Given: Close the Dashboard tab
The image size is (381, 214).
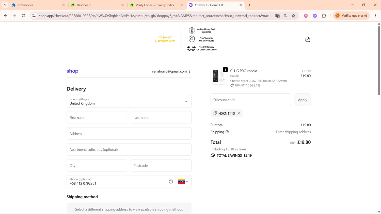Looking at the screenshot, I should (x=122, y=5).
